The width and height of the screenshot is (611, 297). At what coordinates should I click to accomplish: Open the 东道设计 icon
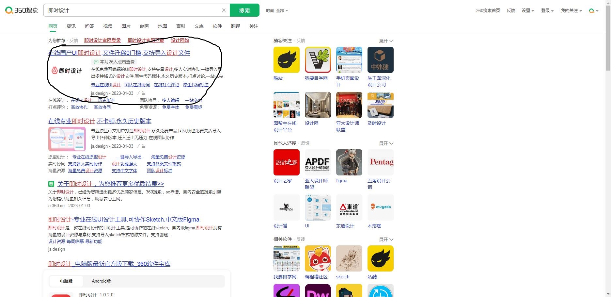point(349,207)
